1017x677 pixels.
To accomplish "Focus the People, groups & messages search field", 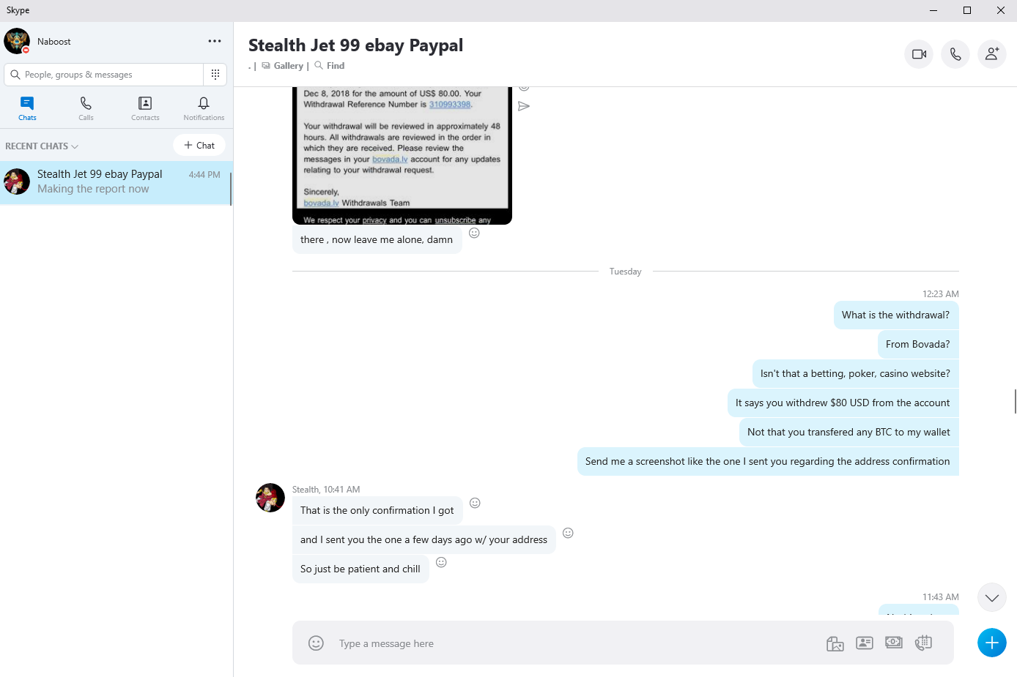I will (x=104, y=75).
